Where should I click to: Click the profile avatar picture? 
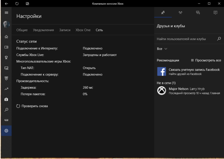6,25
